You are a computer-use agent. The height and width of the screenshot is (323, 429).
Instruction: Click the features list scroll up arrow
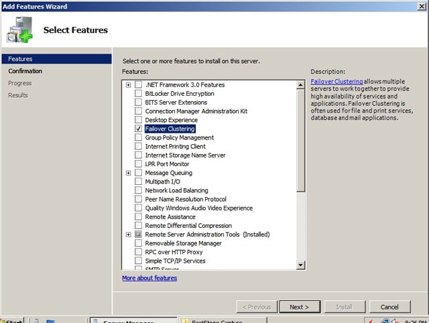[x=300, y=85]
